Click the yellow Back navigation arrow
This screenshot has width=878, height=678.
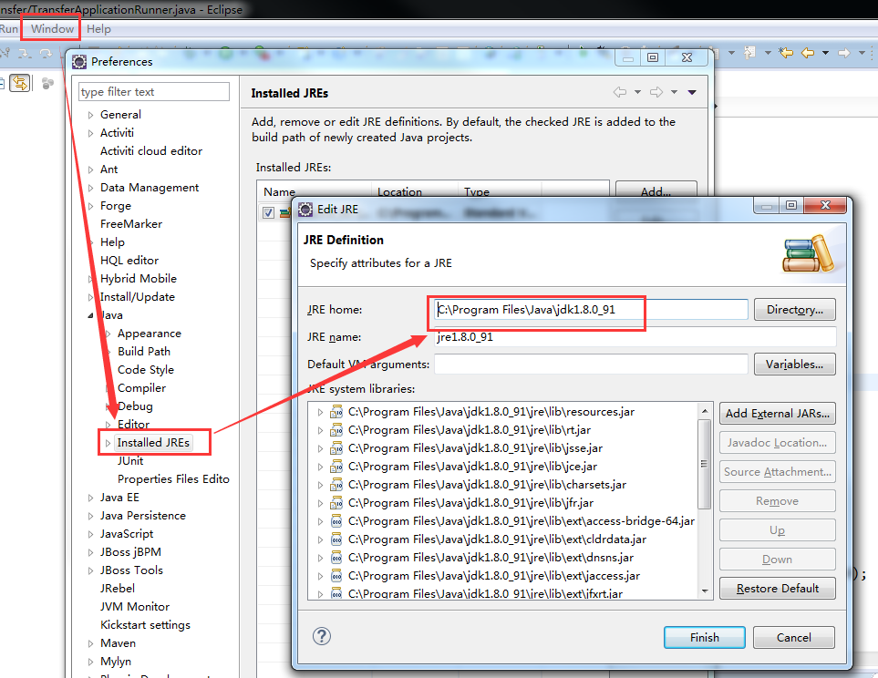coord(808,53)
